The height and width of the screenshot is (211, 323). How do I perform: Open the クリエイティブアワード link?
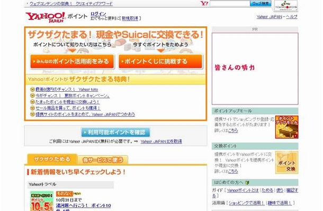tap(94, 3)
